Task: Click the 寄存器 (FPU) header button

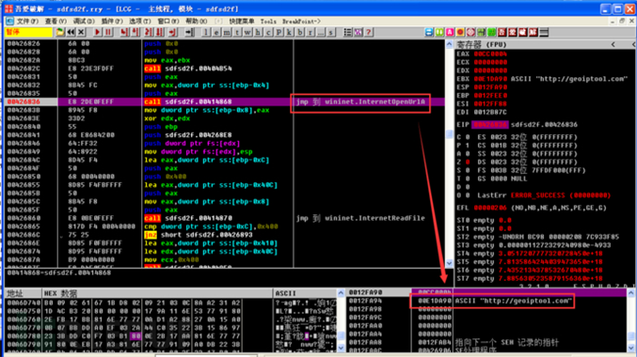Action: coord(482,44)
